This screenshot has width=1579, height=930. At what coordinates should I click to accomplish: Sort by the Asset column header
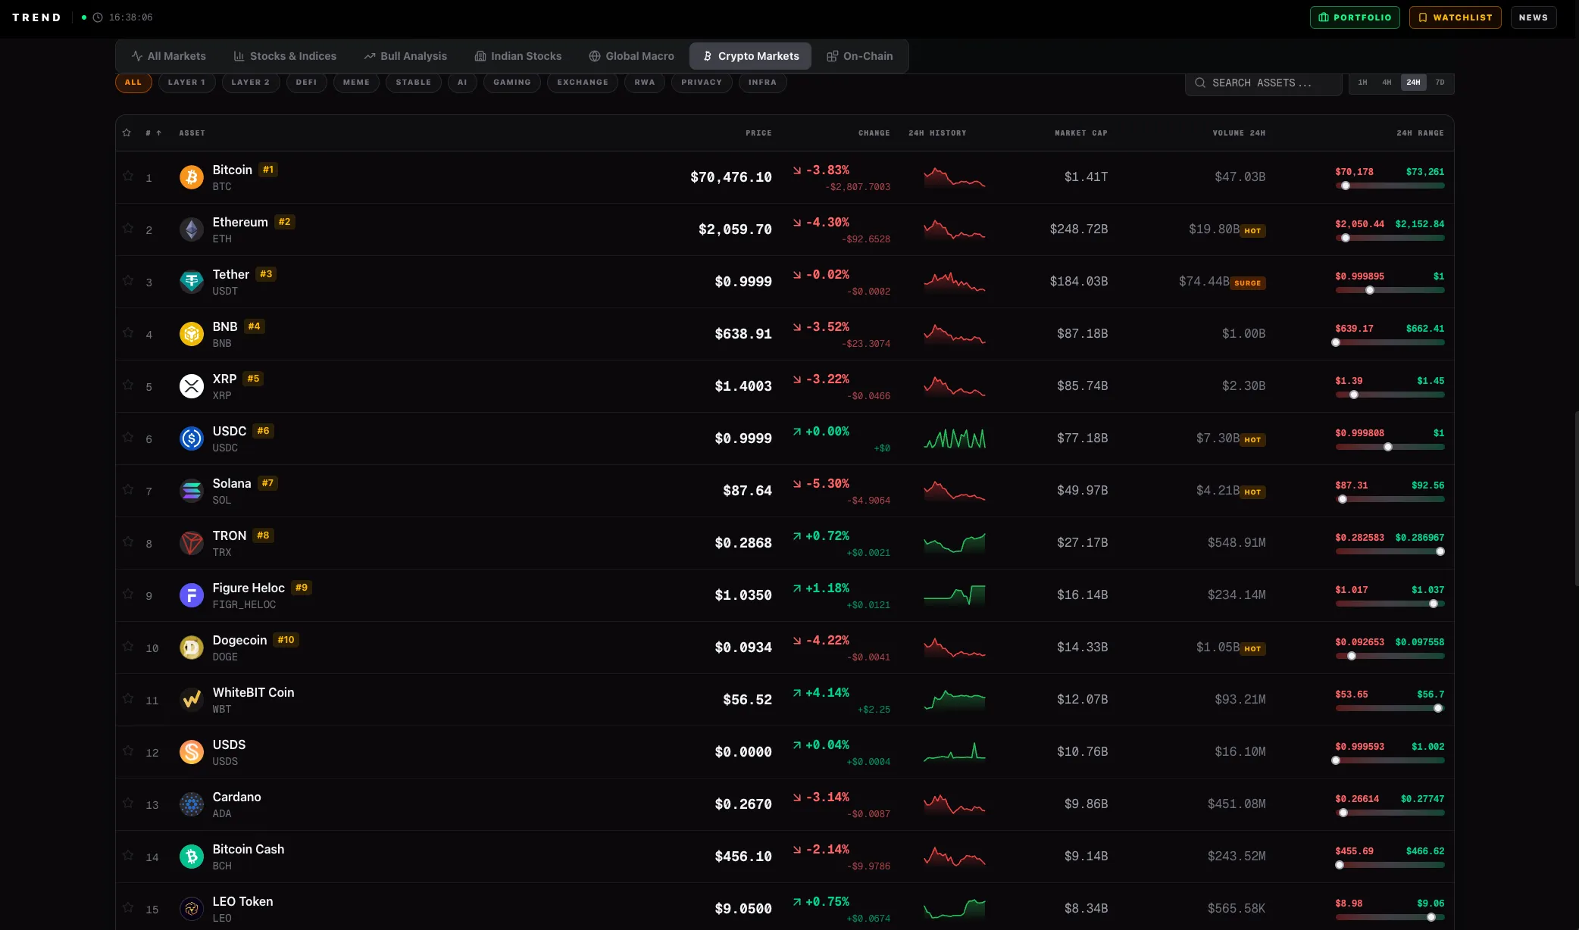tap(192, 133)
